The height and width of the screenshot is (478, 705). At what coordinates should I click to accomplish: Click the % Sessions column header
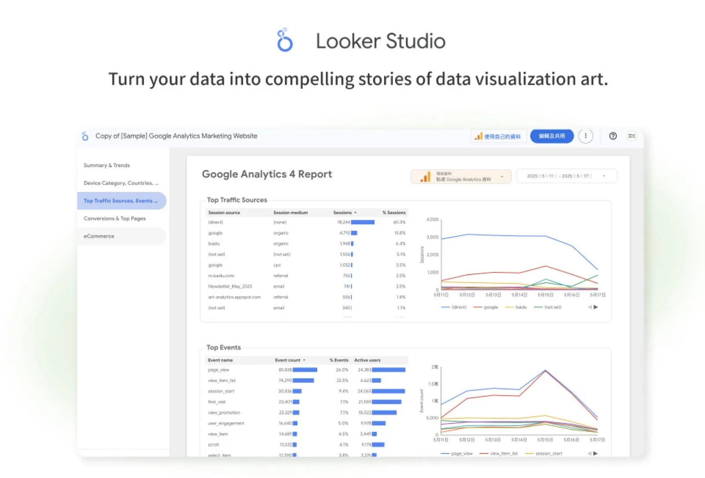(394, 213)
